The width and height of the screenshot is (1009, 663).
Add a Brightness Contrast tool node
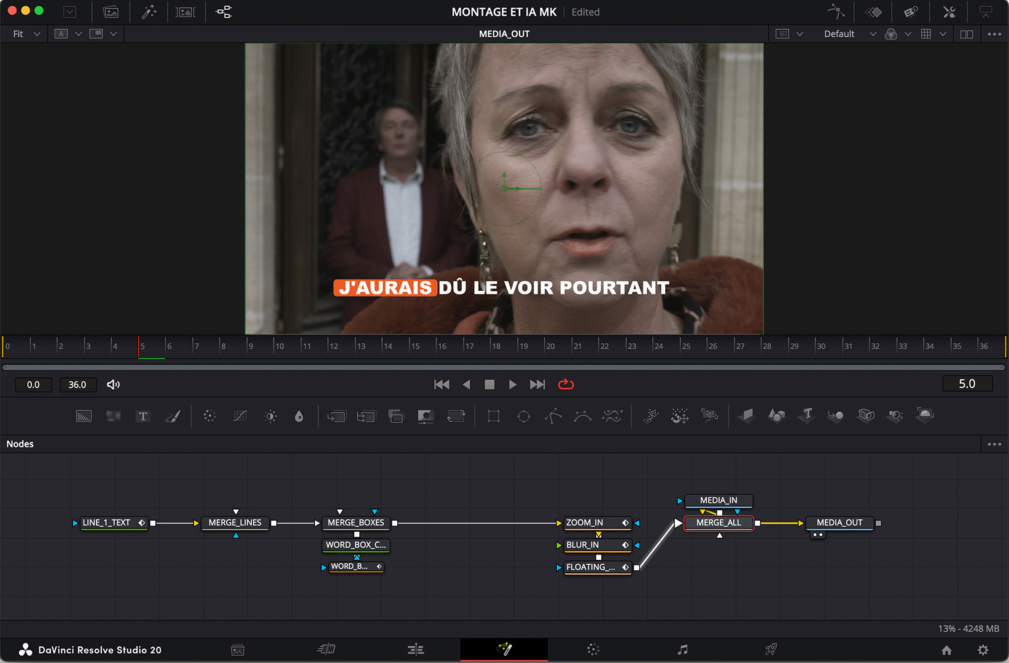coord(270,416)
